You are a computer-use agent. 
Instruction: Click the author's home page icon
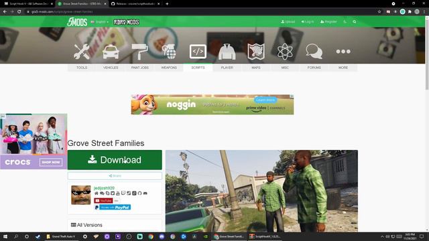point(97,193)
